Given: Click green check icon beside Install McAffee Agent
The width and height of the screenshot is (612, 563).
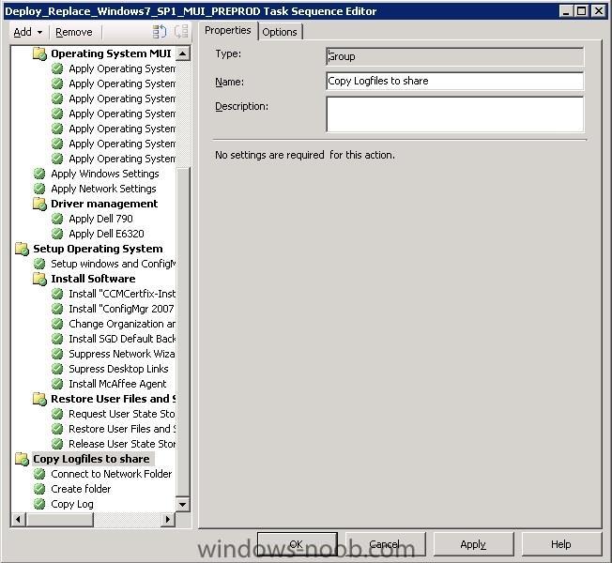Looking at the screenshot, I should pyautogui.click(x=57, y=384).
